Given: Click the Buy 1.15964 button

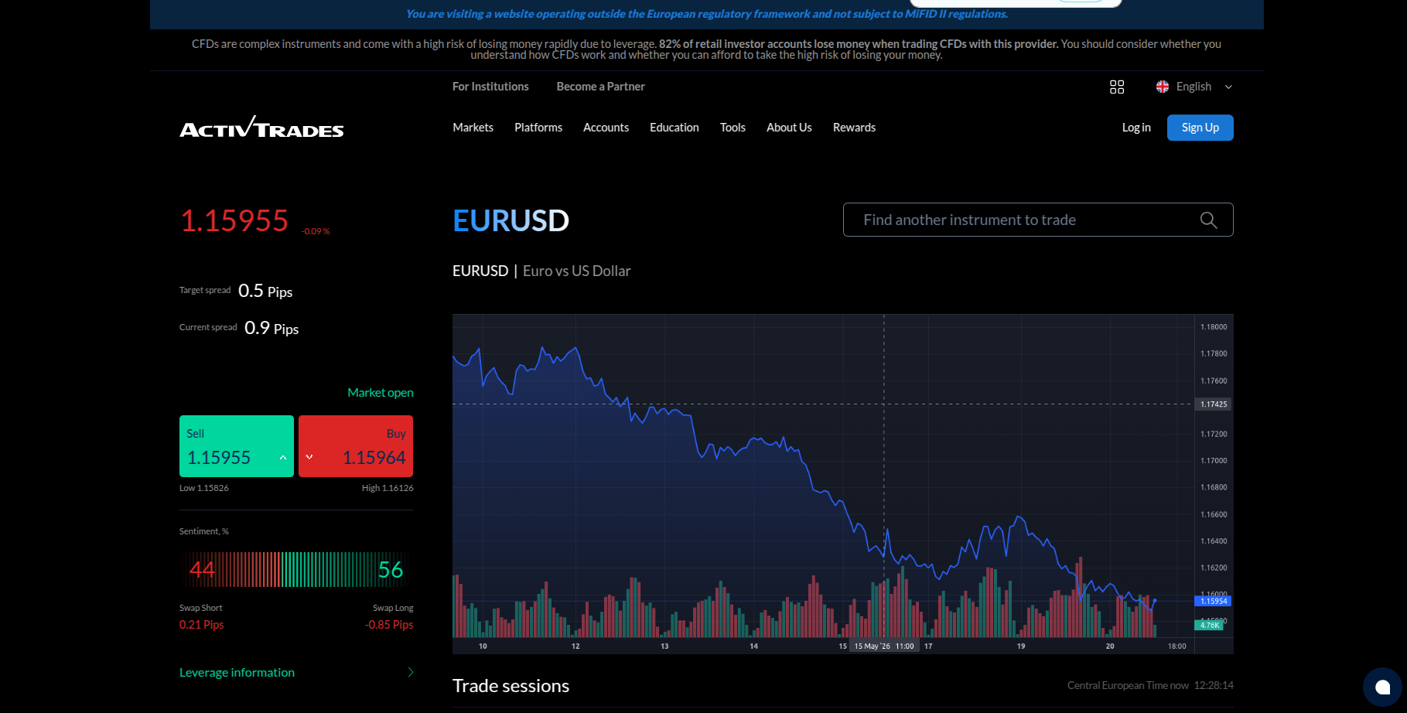Looking at the screenshot, I should pyautogui.click(x=356, y=446).
